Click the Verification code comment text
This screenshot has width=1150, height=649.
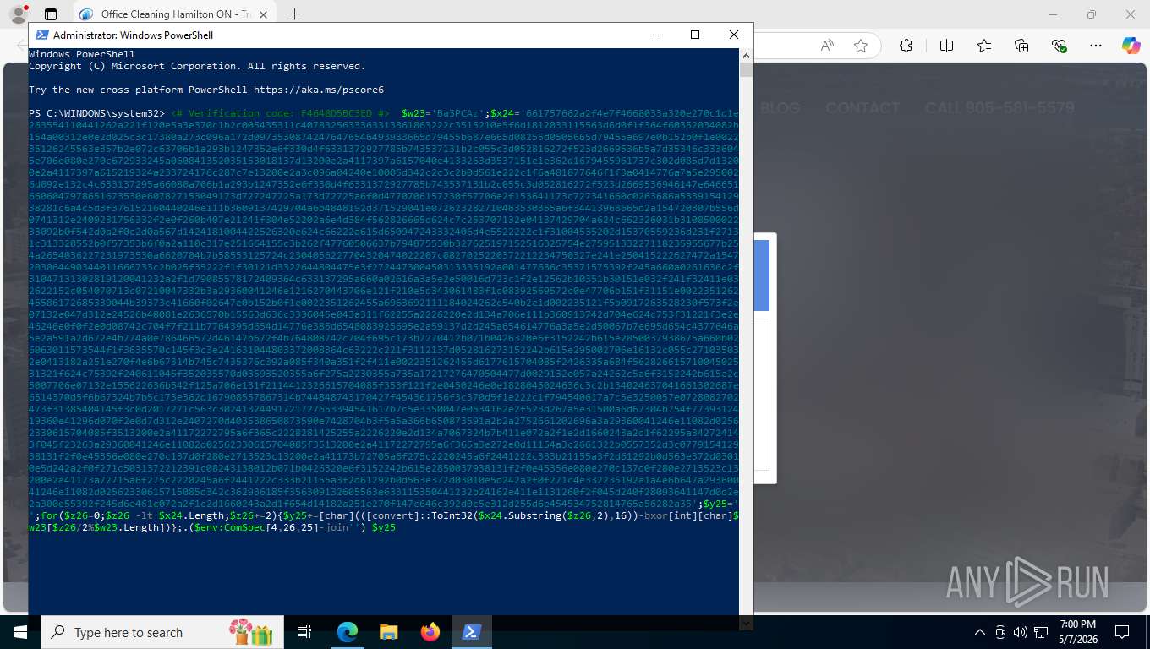[x=280, y=113]
